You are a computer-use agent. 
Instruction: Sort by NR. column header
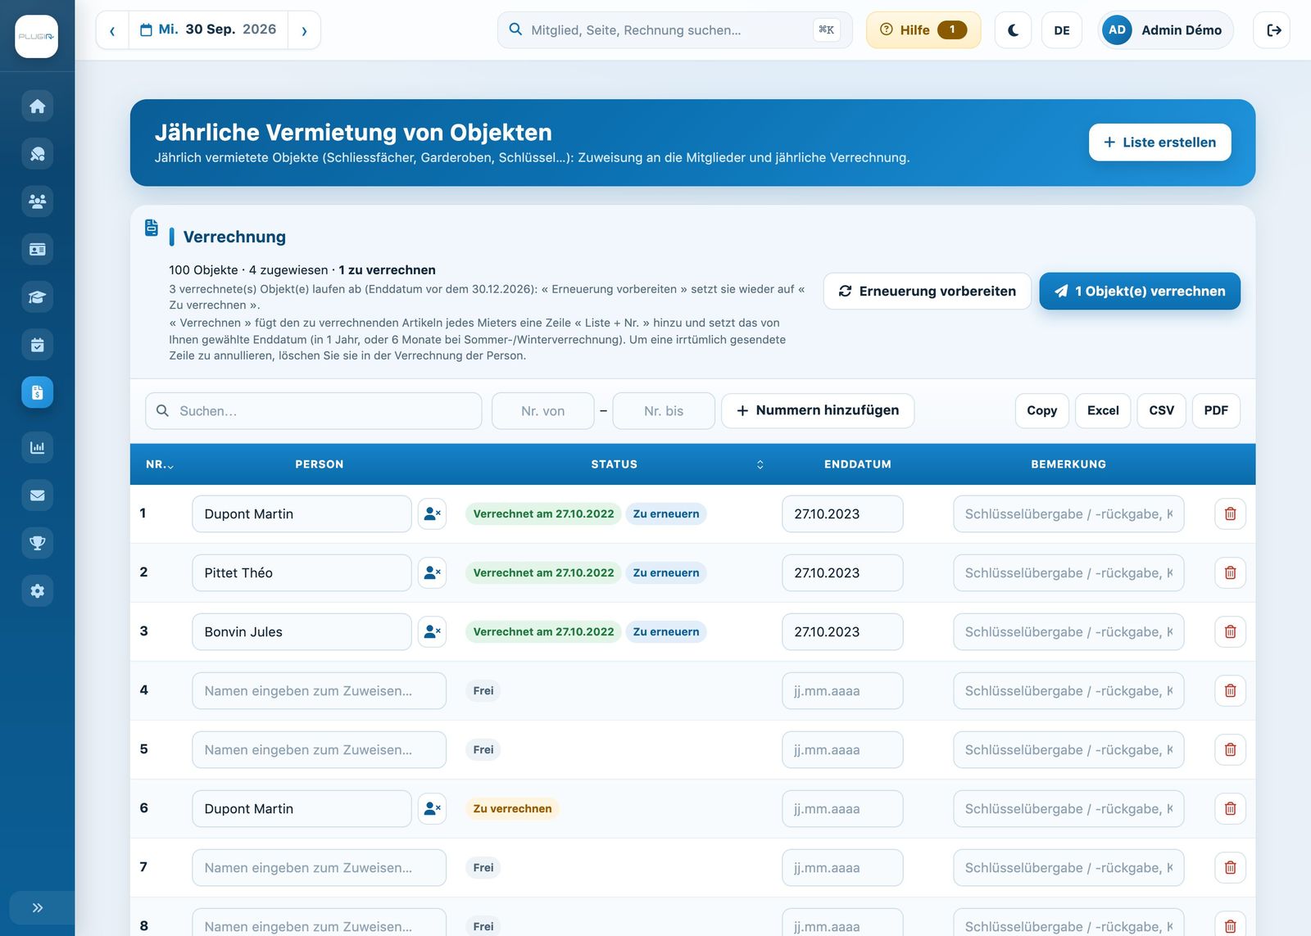pyautogui.click(x=159, y=464)
